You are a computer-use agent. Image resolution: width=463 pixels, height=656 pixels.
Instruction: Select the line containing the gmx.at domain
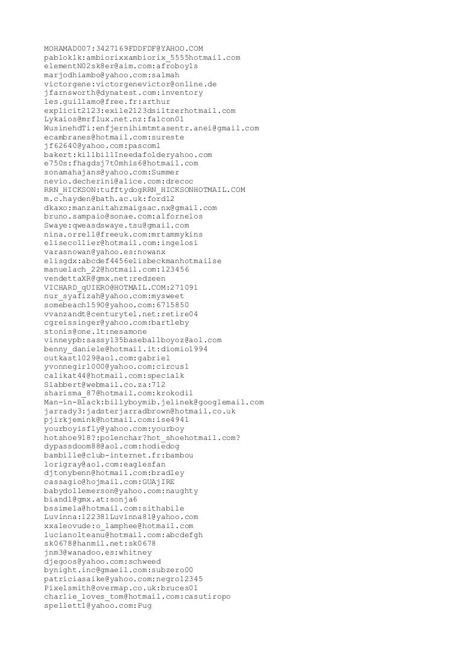click(x=90, y=500)
